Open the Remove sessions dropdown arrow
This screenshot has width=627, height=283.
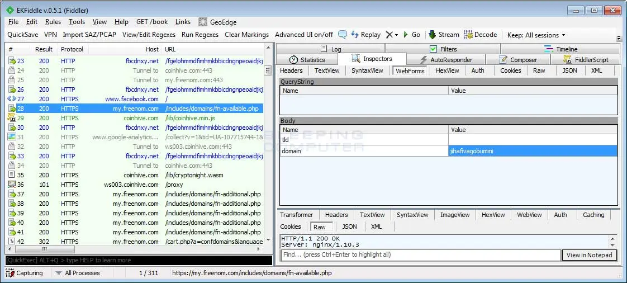(396, 35)
